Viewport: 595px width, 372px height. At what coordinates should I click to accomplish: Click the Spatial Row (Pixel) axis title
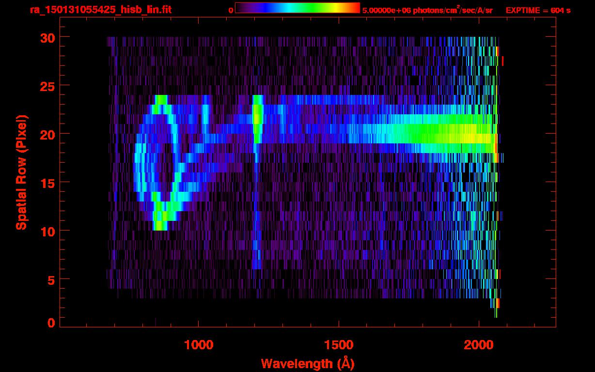(x=21, y=172)
